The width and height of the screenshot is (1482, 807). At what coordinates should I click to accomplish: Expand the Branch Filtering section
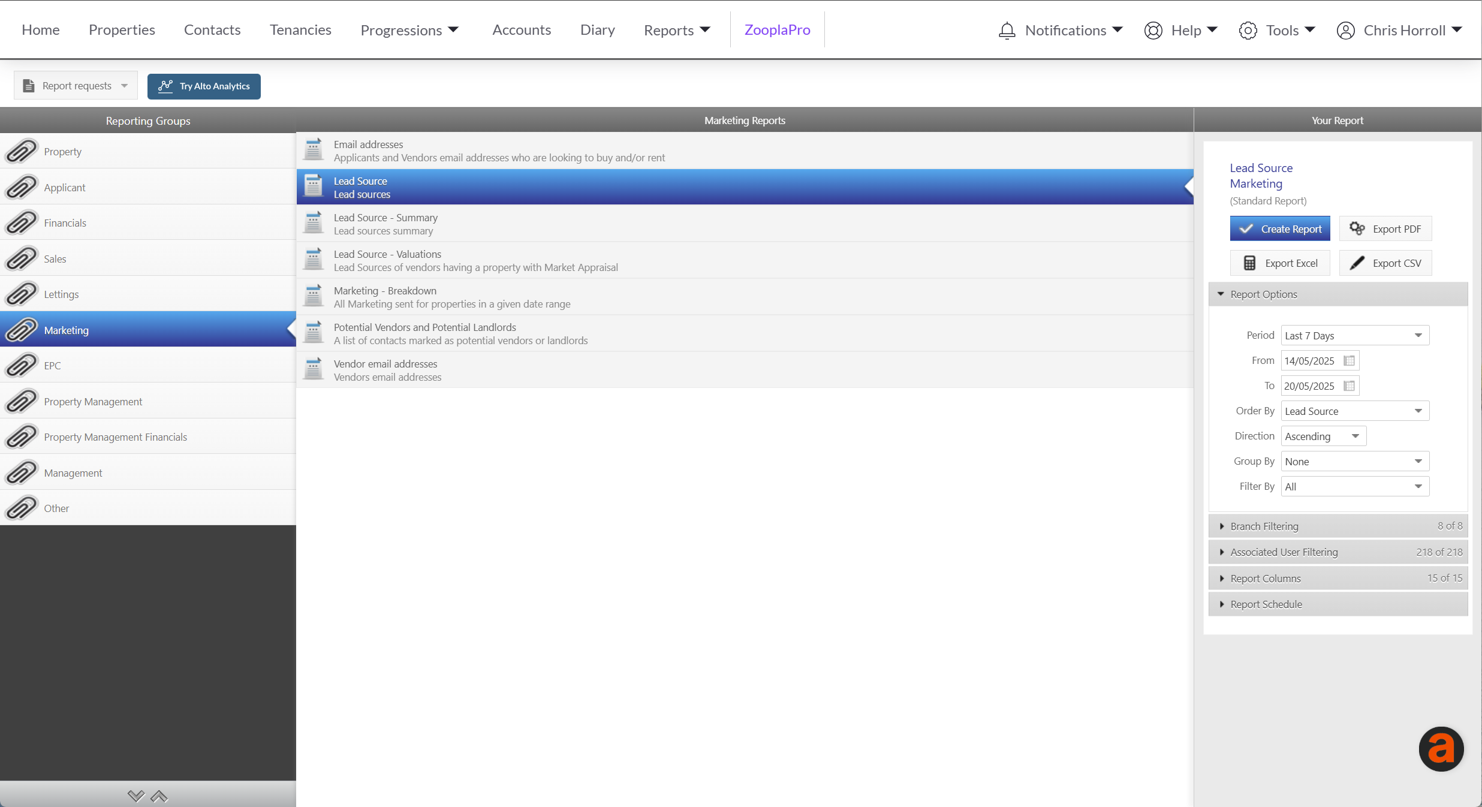click(x=1338, y=526)
